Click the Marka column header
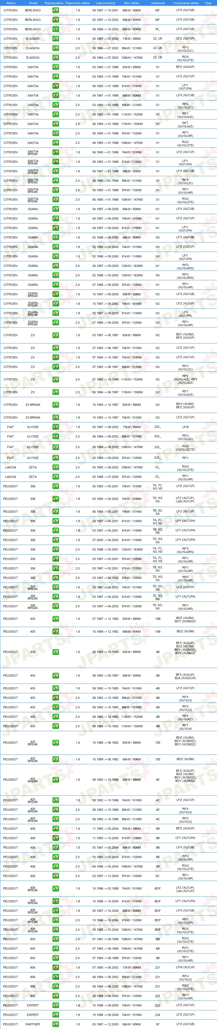217x1029 pixels. (x=11, y=3)
